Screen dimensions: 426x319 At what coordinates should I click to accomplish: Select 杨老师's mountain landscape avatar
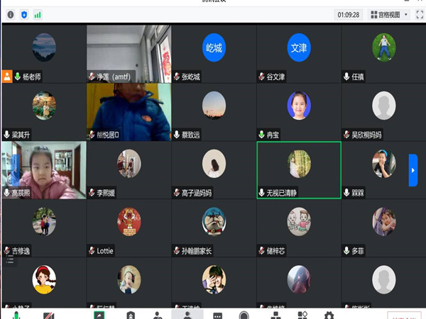(x=44, y=47)
